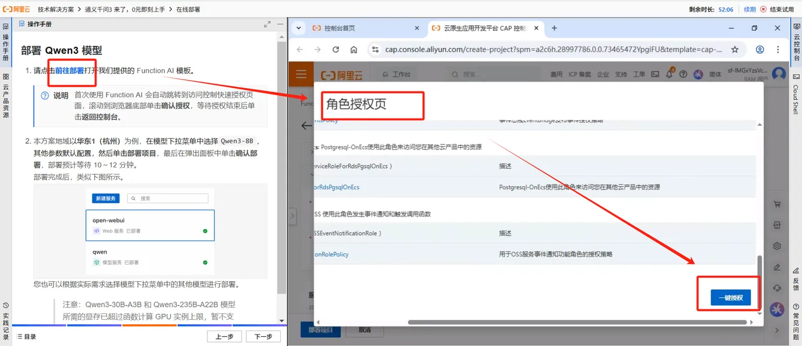
Task: Open the ICP 备案 menu
Action: click(580, 74)
